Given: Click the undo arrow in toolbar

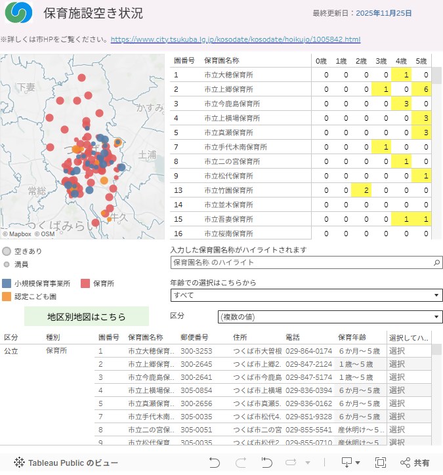Looking at the screenshot, I should point(215,462).
